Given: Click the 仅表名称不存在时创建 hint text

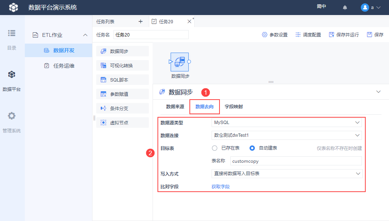Looking at the screenshot, I should 339,148.
